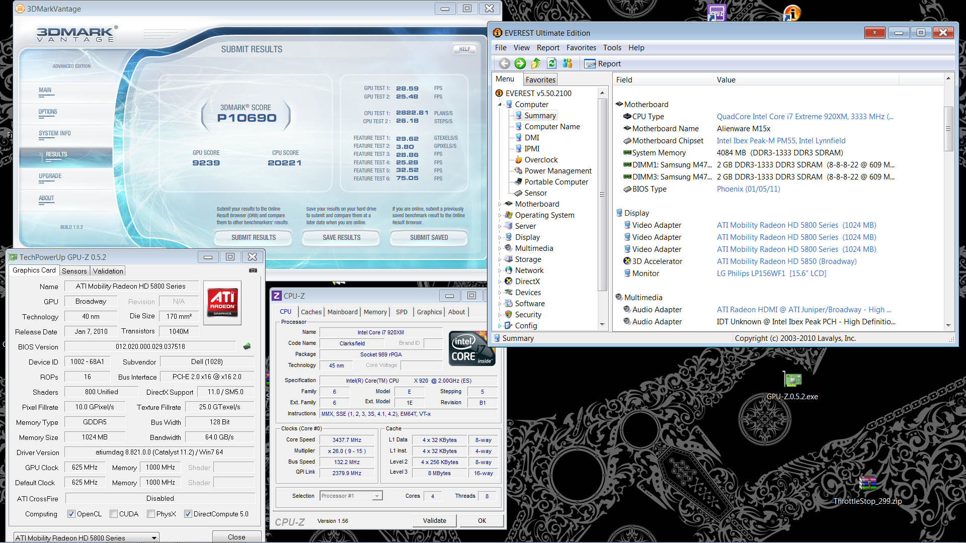Viewport: 966px width, 543px height.
Task: Expand the Motherboard node in EVEREST tree
Action: click(500, 204)
